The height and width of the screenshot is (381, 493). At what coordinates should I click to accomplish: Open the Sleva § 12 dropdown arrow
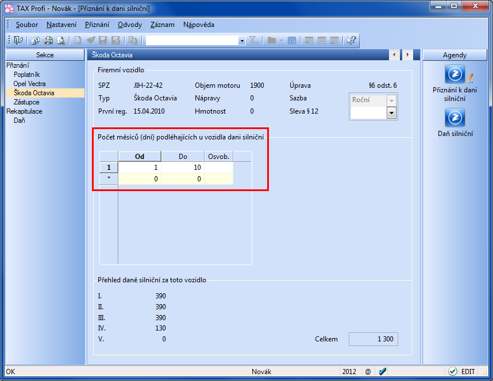[x=391, y=112]
